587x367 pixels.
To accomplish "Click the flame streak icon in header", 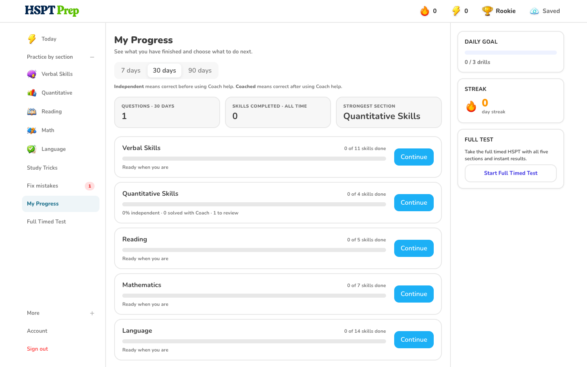I will pyautogui.click(x=425, y=11).
